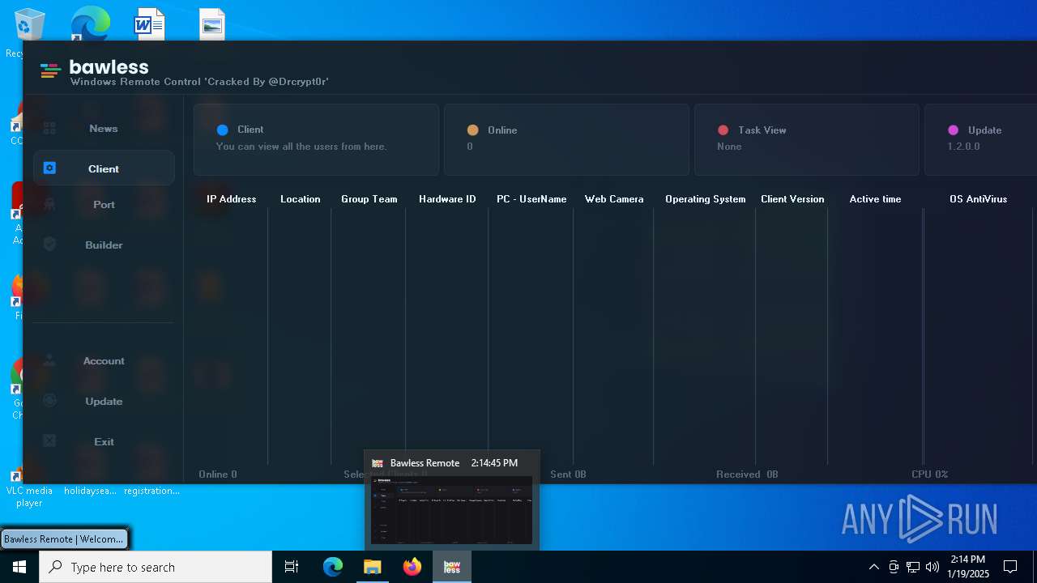
Task: Click the PC - UserName column header
Action: (531, 199)
